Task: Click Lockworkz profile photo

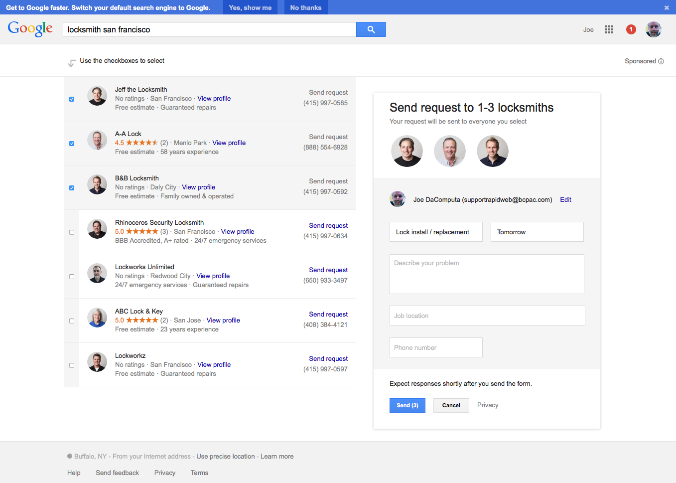Action: pos(97,362)
